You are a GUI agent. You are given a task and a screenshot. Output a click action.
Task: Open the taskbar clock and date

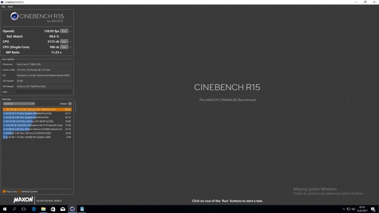coord(362,209)
